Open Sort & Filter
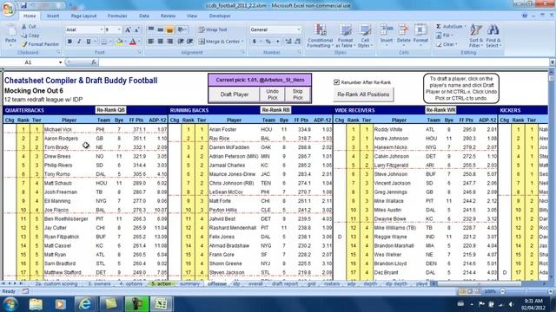This screenshot has height=312, width=556. coord(476,36)
